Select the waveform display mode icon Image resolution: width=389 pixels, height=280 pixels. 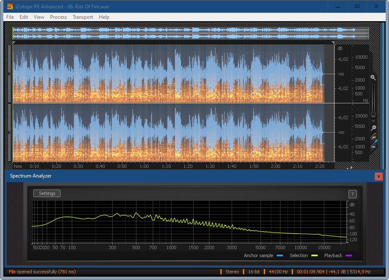click(374, 146)
